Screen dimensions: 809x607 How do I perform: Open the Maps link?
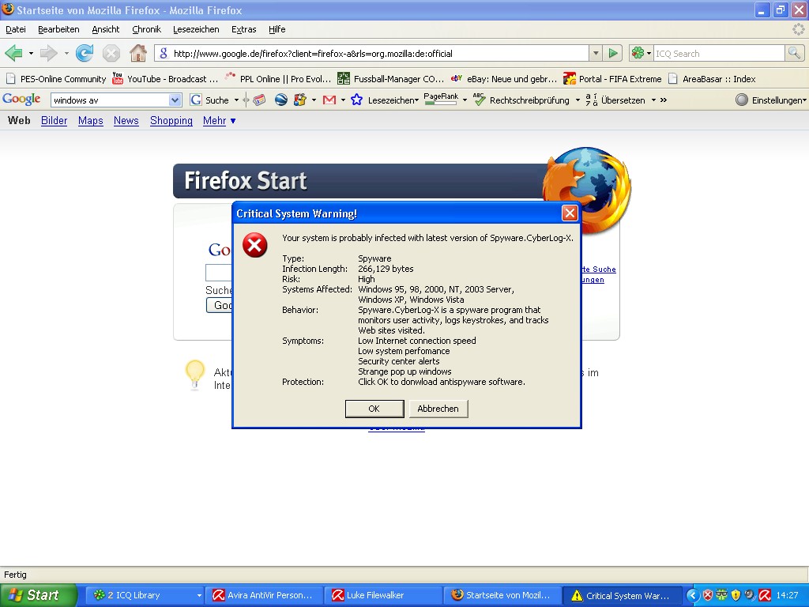pyautogui.click(x=91, y=121)
